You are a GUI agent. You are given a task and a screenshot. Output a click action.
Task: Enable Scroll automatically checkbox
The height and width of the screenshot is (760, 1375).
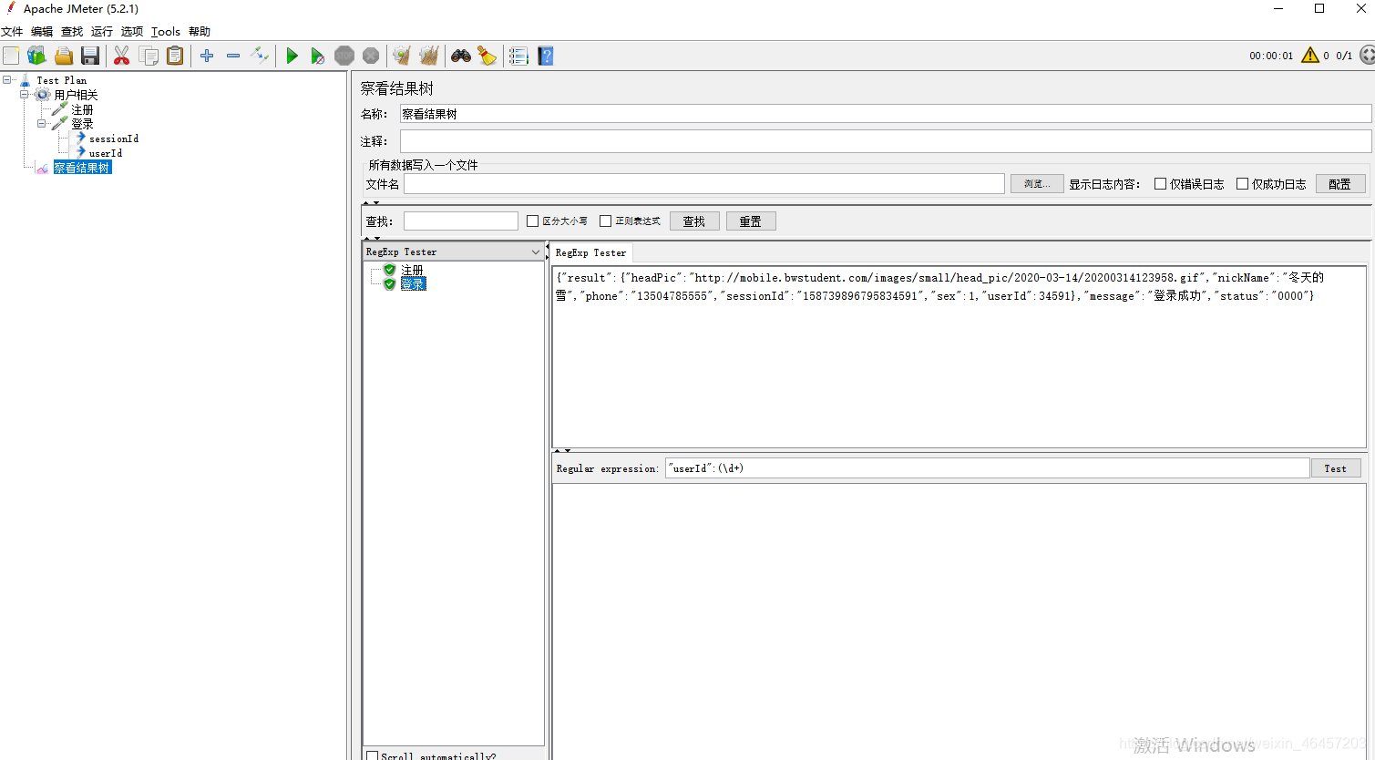pos(372,755)
